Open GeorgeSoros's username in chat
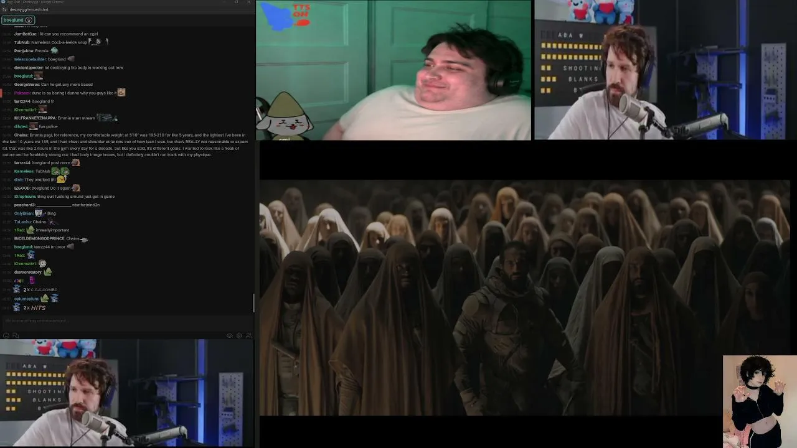 (x=27, y=84)
